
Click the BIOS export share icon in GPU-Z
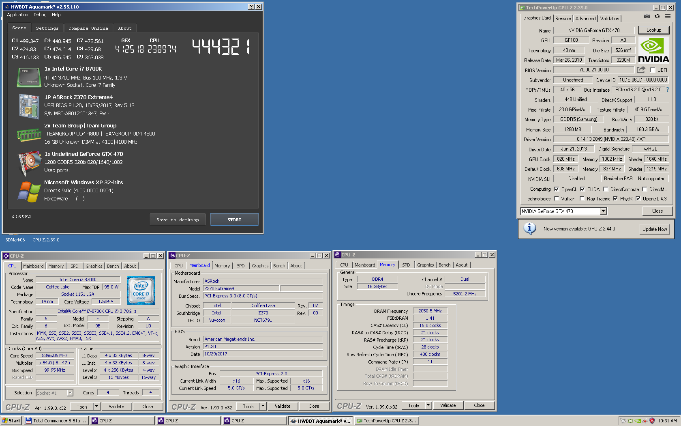click(641, 70)
